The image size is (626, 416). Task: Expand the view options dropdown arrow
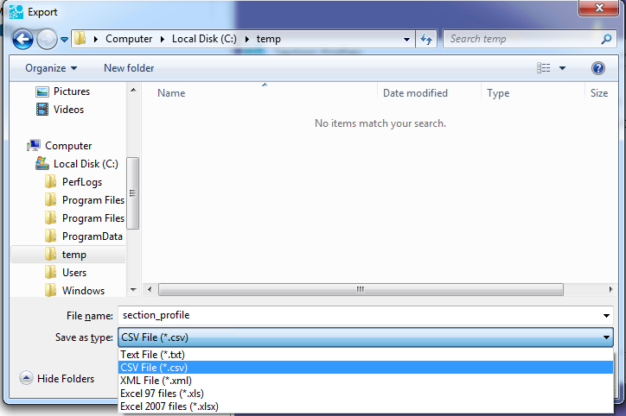[x=563, y=68]
